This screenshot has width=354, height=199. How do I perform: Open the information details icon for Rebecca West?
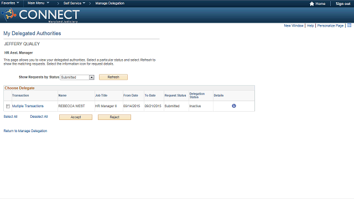pos(233,106)
